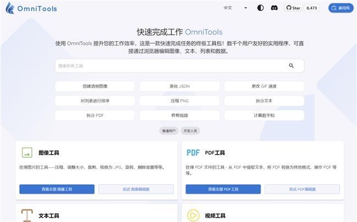
Task: Open the 计算数字和 tool
Action: click(264, 116)
